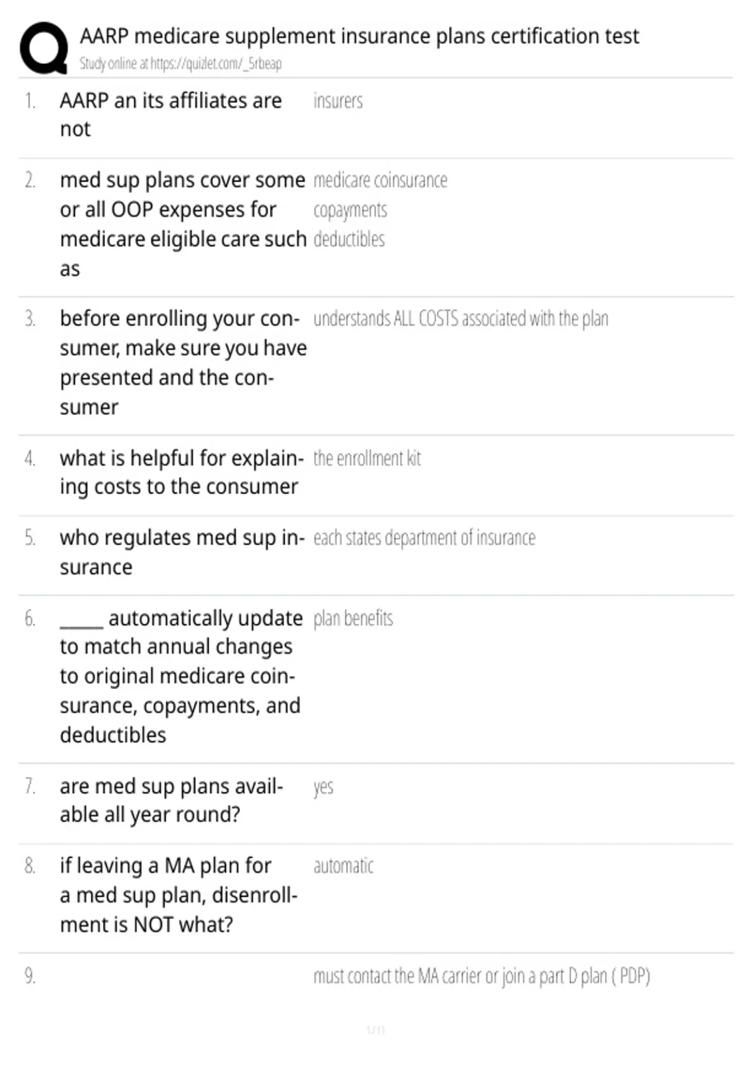The image size is (751, 1065).
Task: Click the 'plan benefits' definition
Action: tap(353, 619)
